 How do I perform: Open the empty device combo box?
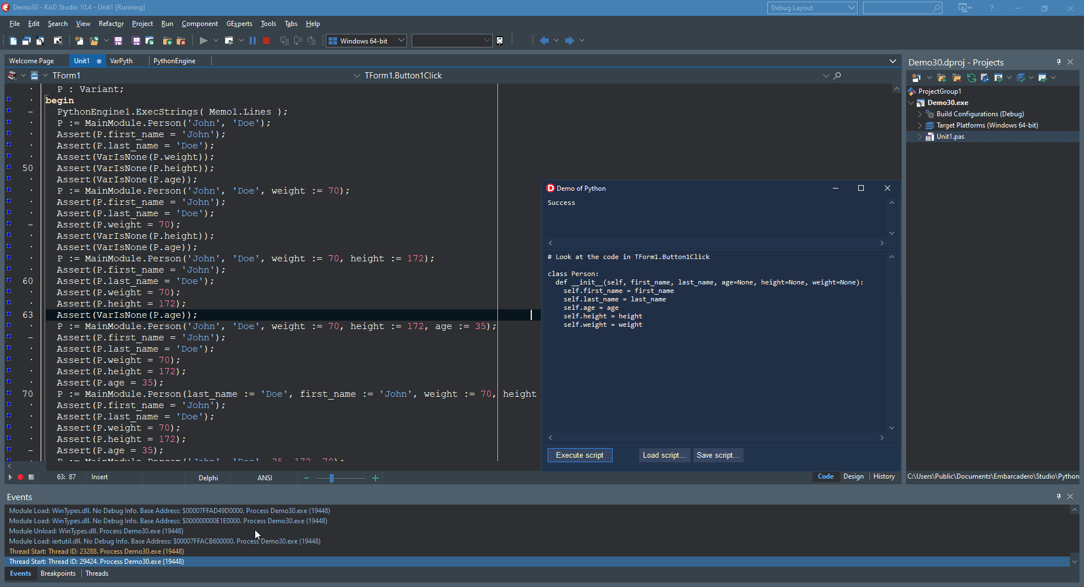pos(452,41)
